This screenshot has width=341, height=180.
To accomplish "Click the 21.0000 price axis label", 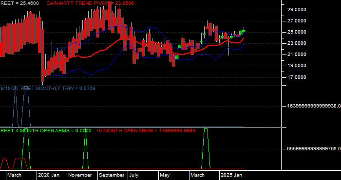I will [297, 54].
